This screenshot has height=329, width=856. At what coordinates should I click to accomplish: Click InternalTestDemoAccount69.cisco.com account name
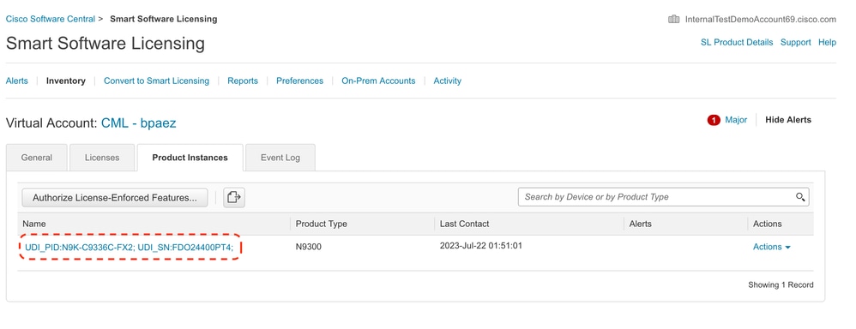click(761, 19)
